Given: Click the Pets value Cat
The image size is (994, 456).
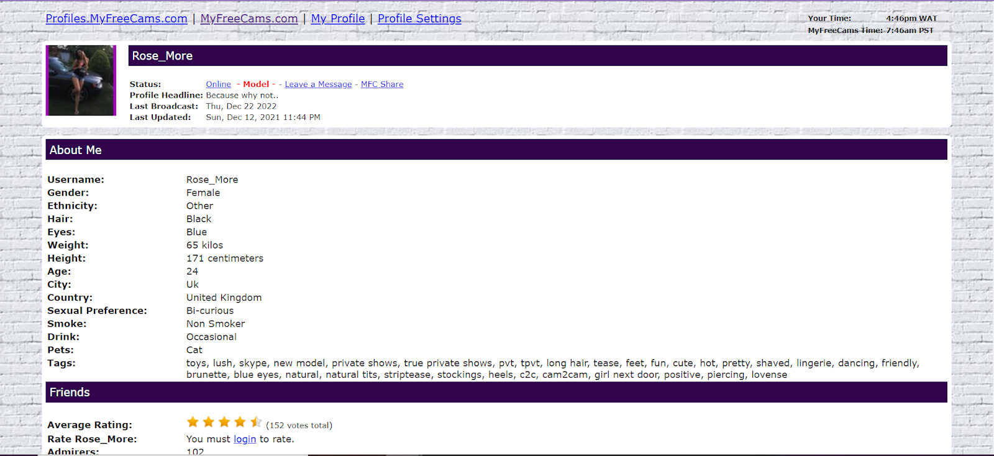Looking at the screenshot, I should pyautogui.click(x=194, y=350).
